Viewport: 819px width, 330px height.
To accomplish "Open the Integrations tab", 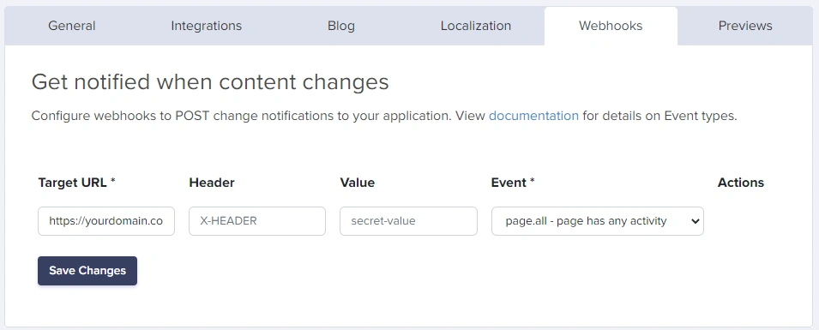I will (x=207, y=26).
